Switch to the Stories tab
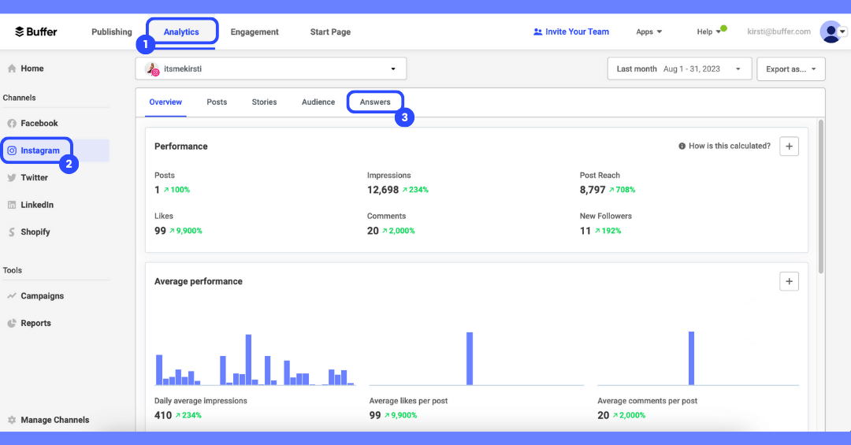851x445 pixels. (x=264, y=102)
